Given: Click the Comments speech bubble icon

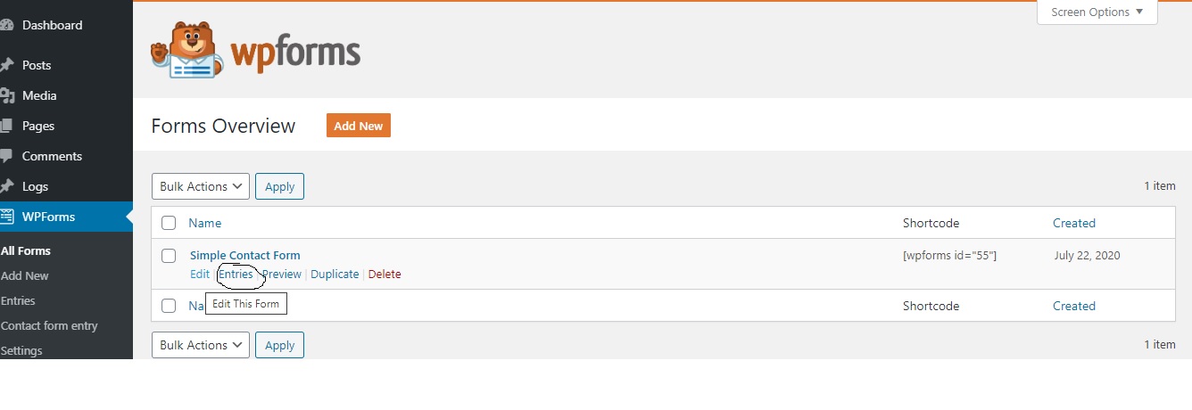Looking at the screenshot, I should pyautogui.click(x=5, y=156).
